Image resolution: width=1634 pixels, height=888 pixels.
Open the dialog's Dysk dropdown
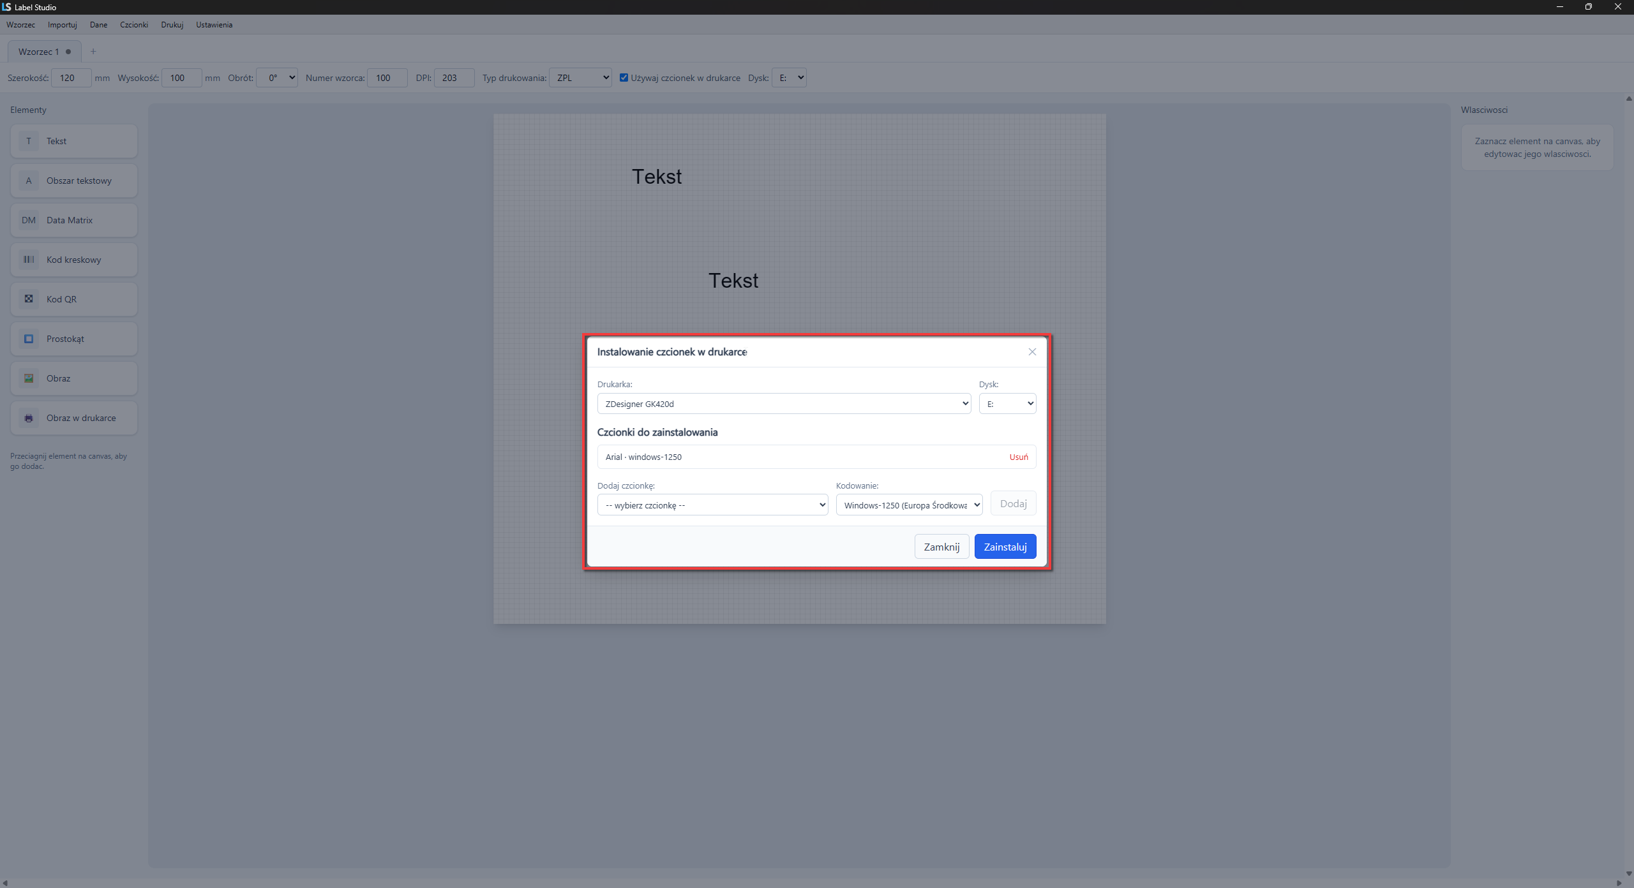point(1007,404)
